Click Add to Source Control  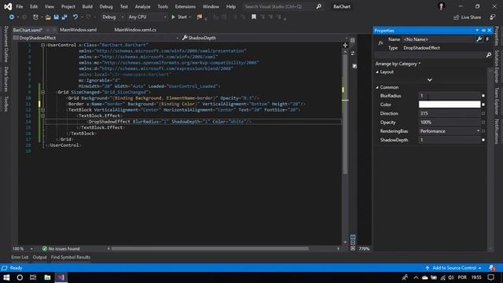pos(454,267)
